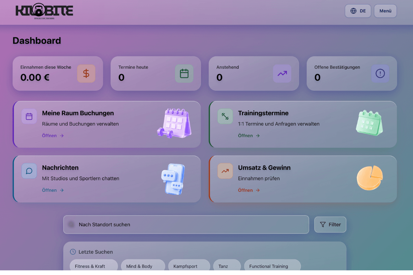The height and width of the screenshot is (275, 413).
Task: Click the calendar icon for Termine heute
Action: pos(184,73)
